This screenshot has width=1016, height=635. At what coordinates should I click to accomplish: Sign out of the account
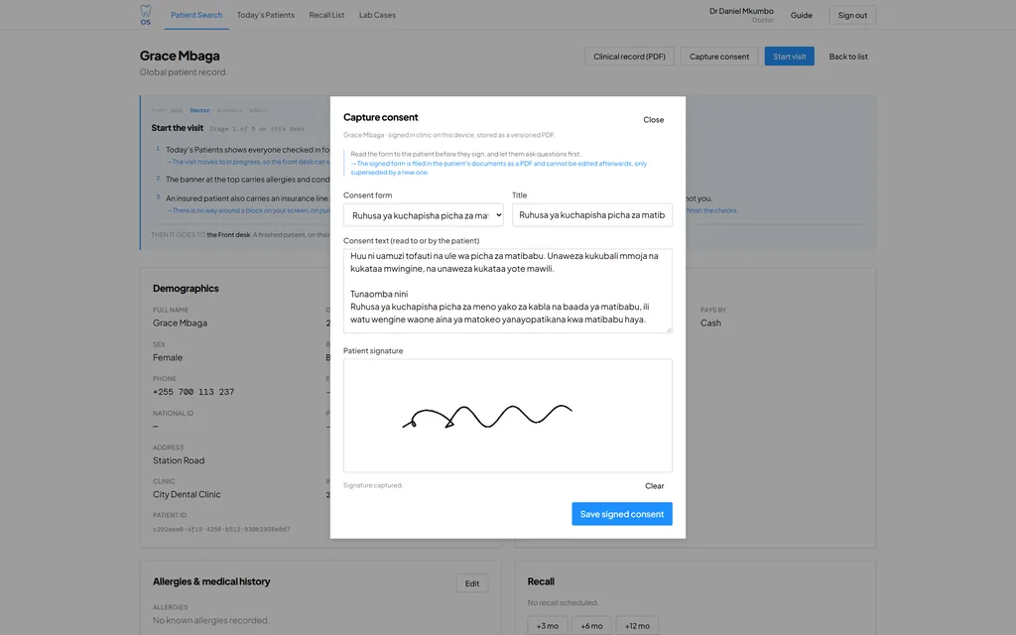pyautogui.click(x=852, y=15)
